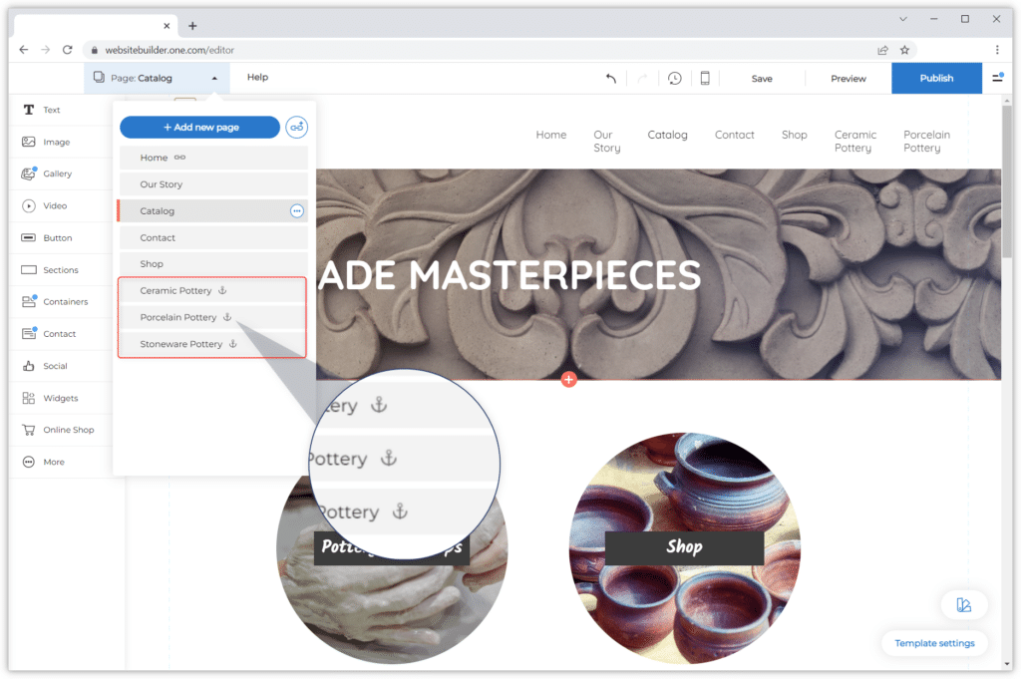Click the Publish button

tap(936, 78)
